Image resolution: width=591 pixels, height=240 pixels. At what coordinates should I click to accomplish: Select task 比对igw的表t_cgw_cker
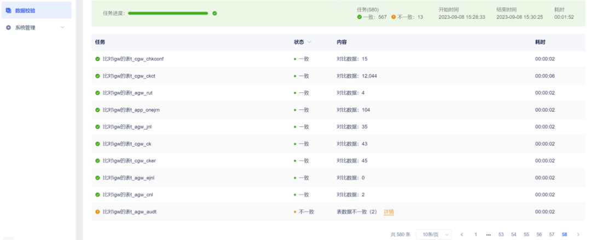click(129, 161)
